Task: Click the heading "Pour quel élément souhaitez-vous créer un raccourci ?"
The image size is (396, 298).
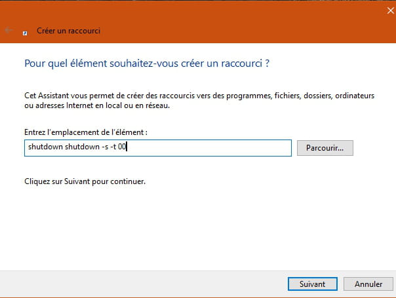Action: (x=147, y=64)
